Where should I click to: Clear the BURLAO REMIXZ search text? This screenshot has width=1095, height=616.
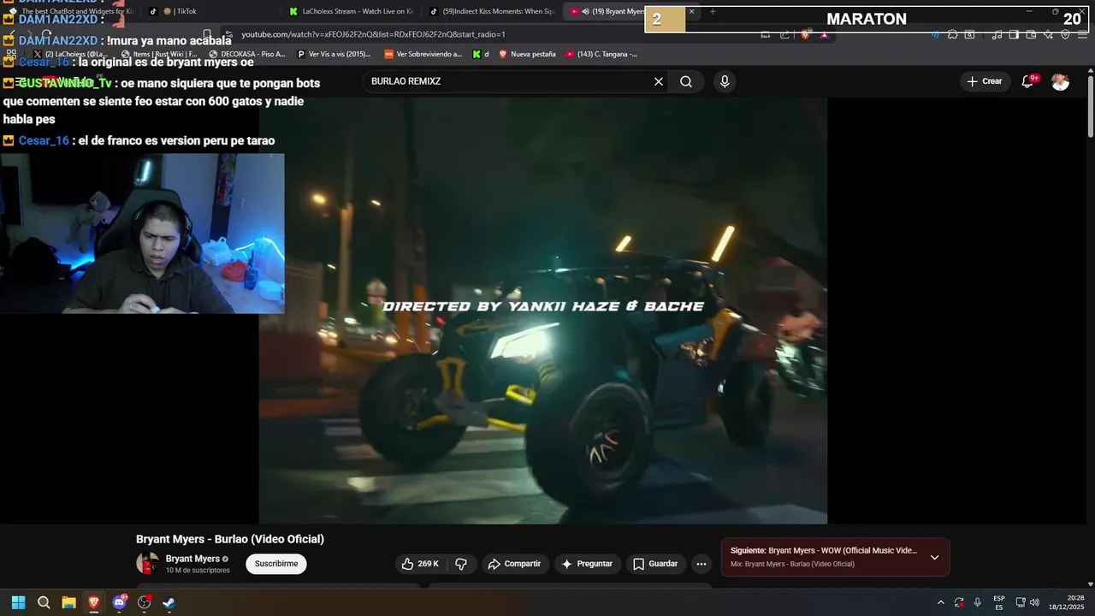(x=659, y=81)
